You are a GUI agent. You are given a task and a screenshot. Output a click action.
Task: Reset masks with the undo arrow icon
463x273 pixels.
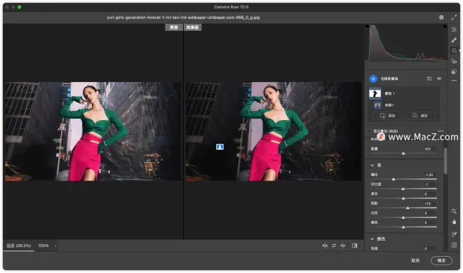click(x=429, y=79)
